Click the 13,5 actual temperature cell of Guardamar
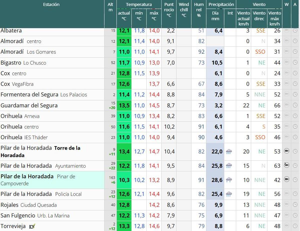The height and width of the screenshot is (231, 300). pyautogui.click(x=124, y=105)
